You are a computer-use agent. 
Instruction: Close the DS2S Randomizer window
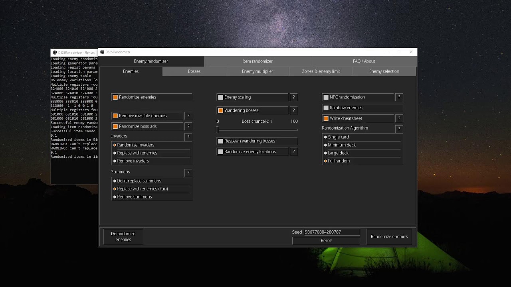coord(411,52)
